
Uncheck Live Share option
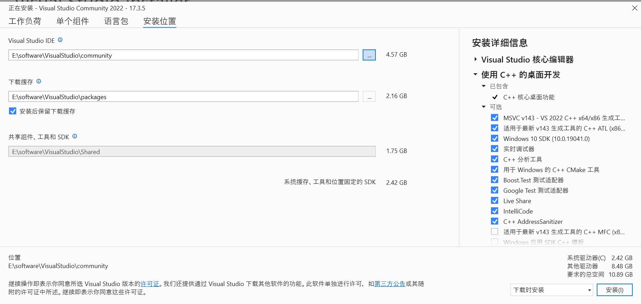point(495,201)
